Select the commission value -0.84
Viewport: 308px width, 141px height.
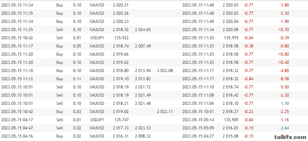point(249,79)
